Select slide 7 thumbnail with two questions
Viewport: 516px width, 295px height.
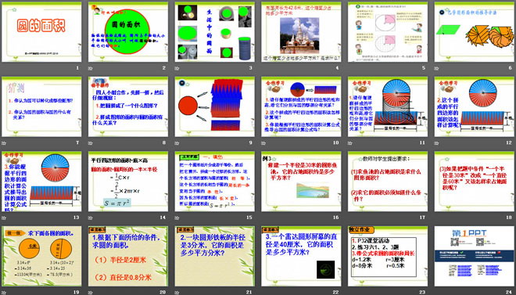pyautogui.click(x=41, y=106)
